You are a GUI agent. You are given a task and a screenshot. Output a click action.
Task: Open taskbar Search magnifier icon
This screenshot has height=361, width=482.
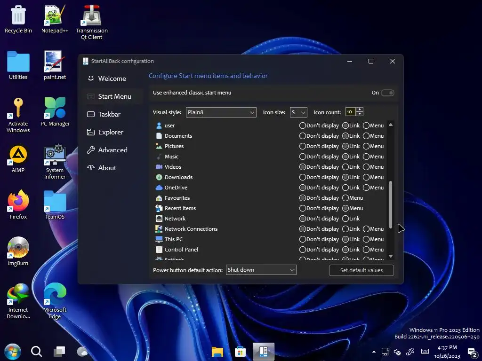36,352
